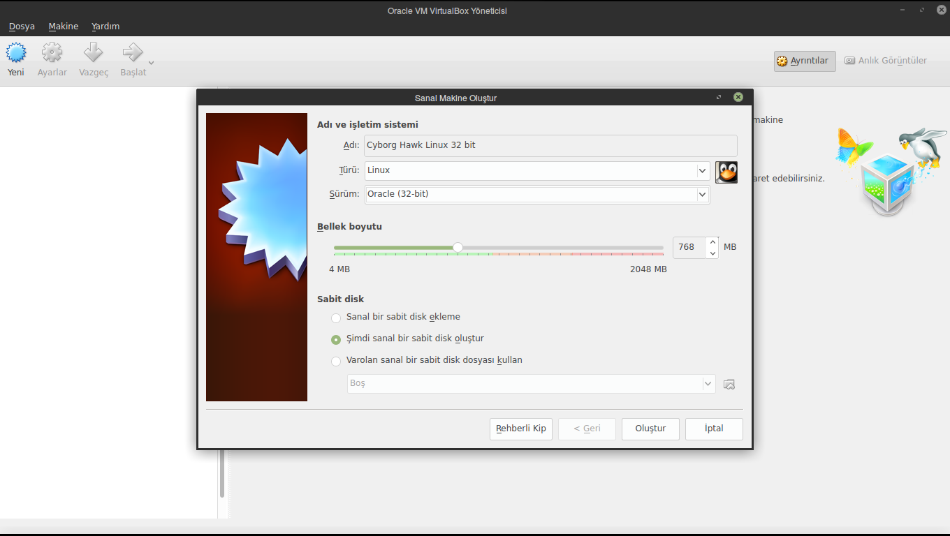Open the Yardım menu
The image size is (950, 536).
pos(105,27)
